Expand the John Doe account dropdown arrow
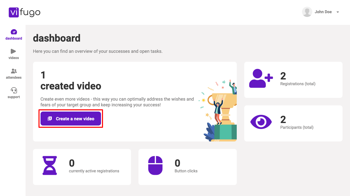This screenshot has width=350, height=196. pyautogui.click(x=338, y=12)
